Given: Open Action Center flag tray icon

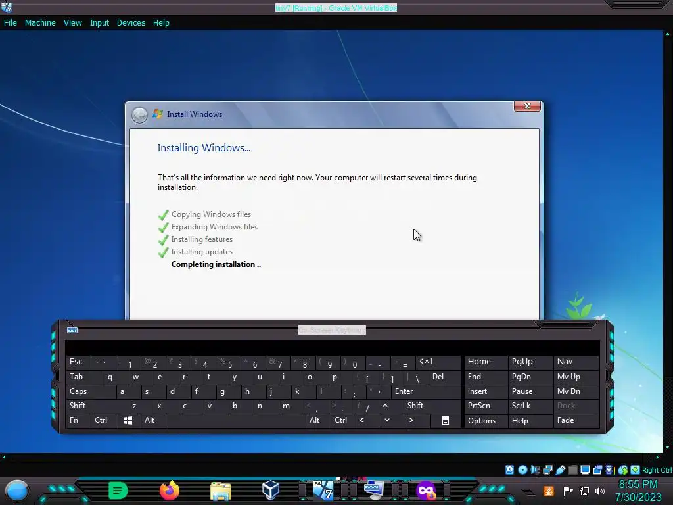Looking at the screenshot, I should 568,491.
